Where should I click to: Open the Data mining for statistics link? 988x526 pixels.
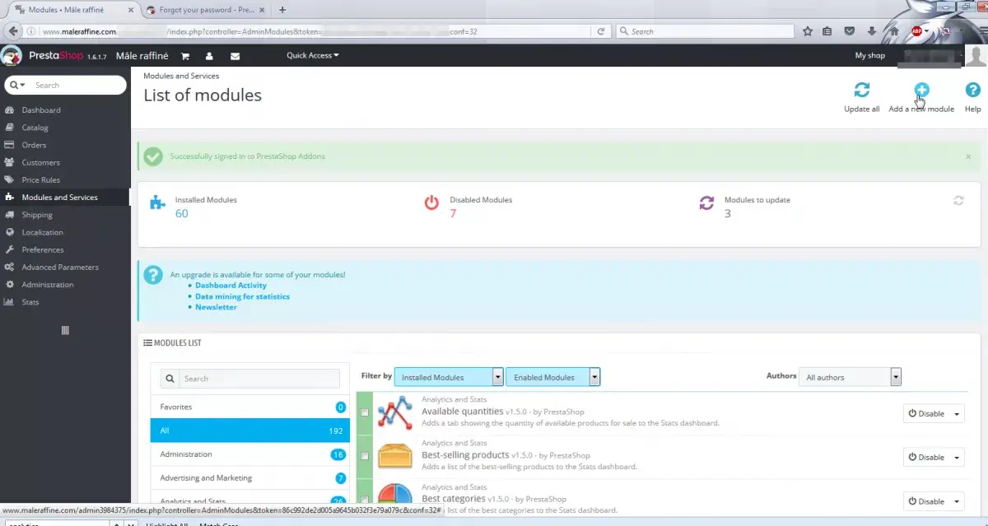242,296
